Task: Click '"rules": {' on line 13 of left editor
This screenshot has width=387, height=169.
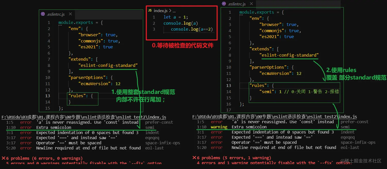Action: 81,96
